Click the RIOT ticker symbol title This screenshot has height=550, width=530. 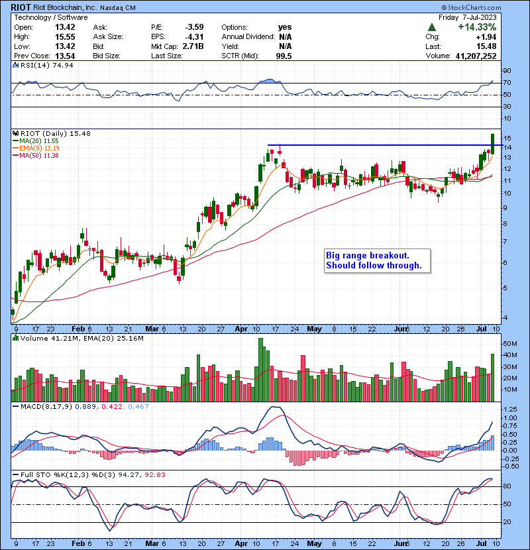click(21, 7)
